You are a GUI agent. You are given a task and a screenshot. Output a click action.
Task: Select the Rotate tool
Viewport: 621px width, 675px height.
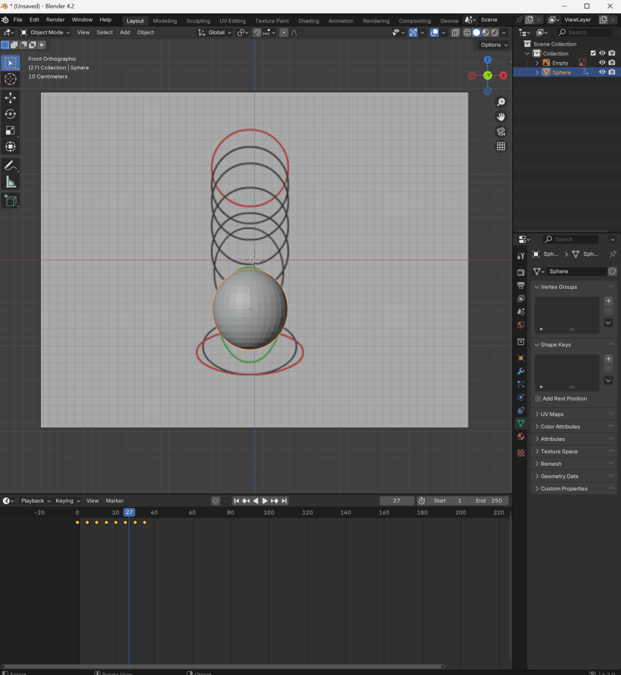tap(11, 114)
